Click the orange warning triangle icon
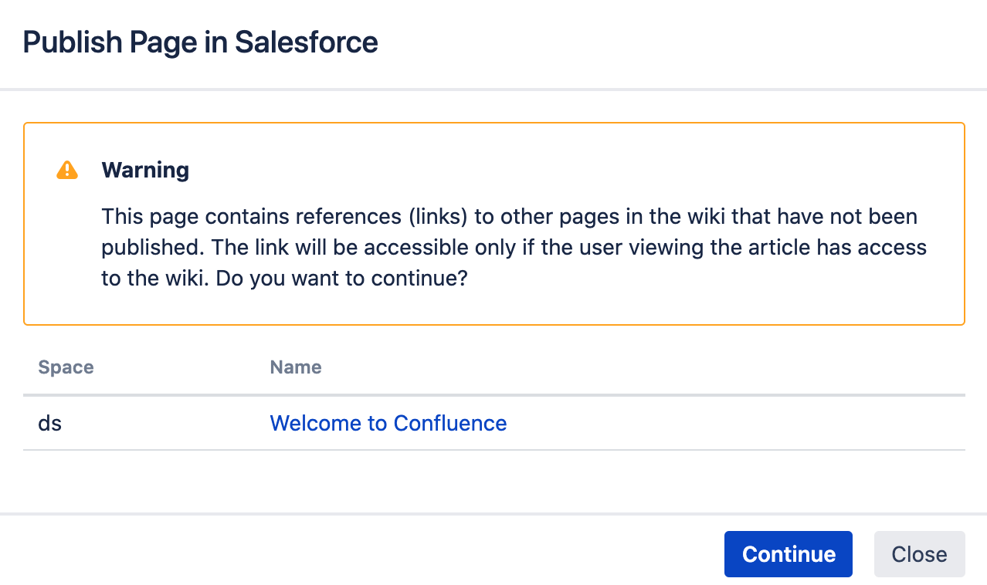The image size is (987, 585). (x=67, y=170)
